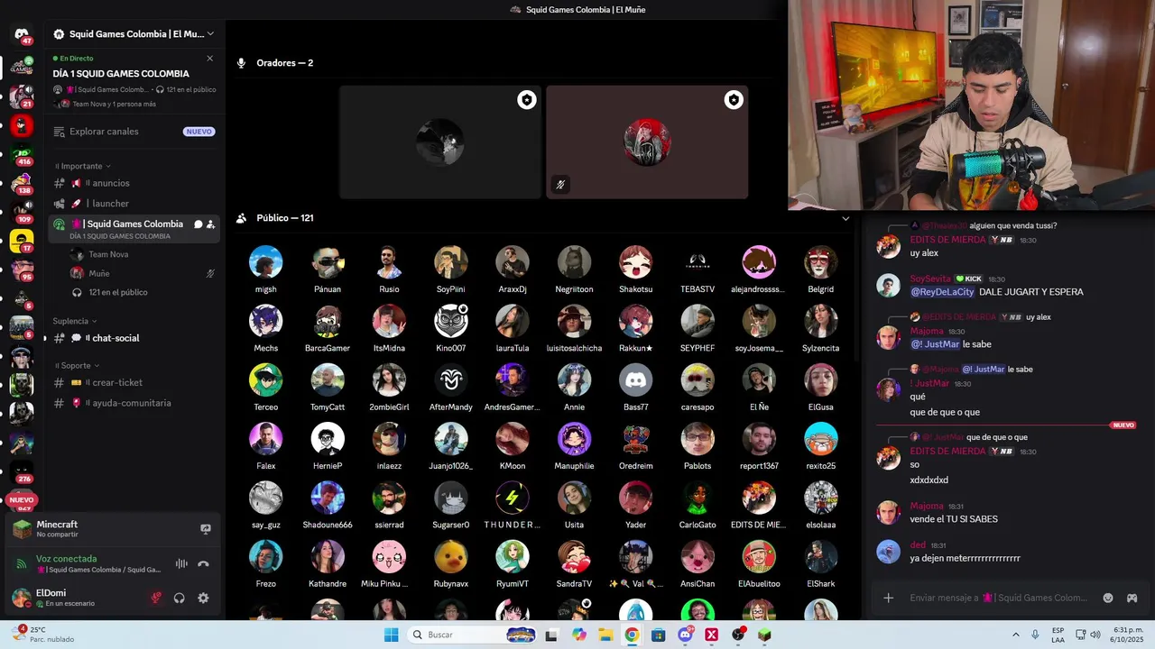Invite people icon on Squid Games Colombia channel
This screenshot has height=649, width=1155.
210,224
